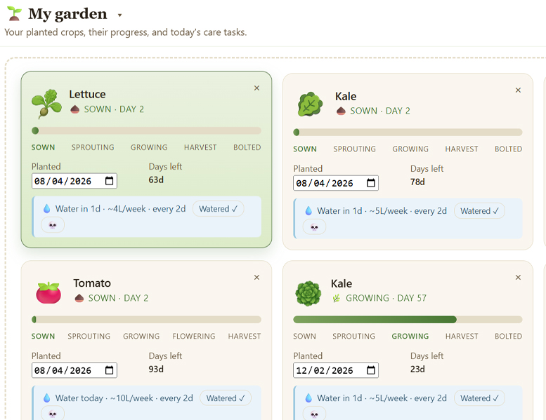Click the tomato crop picture
Image resolution: width=546 pixels, height=420 pixels.
click(48, 292)
